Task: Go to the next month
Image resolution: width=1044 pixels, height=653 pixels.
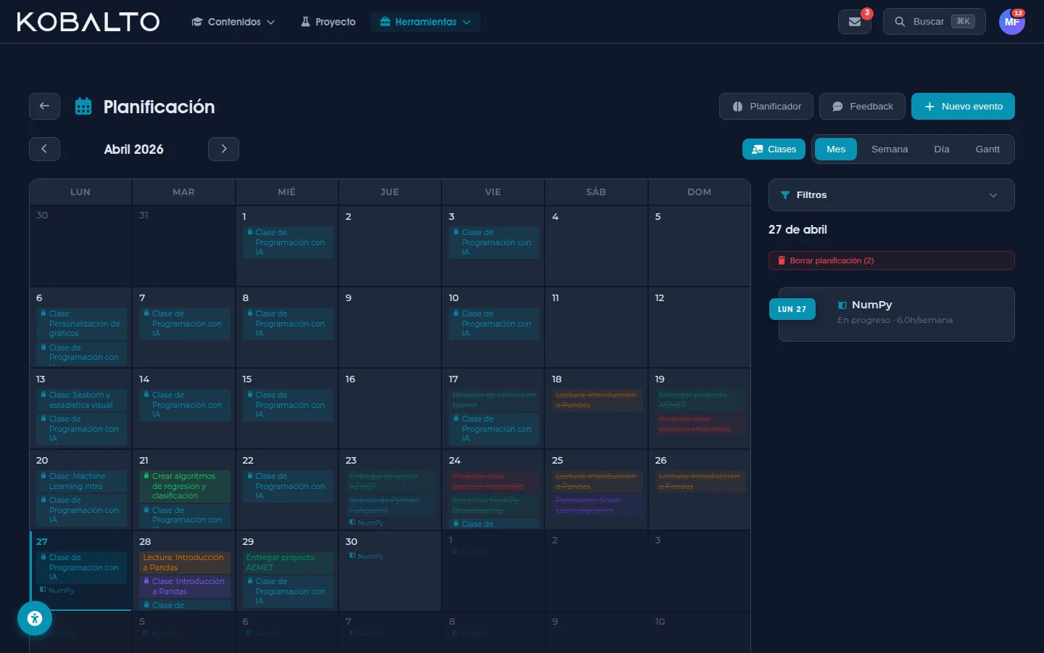Action: tap(223, 149)
